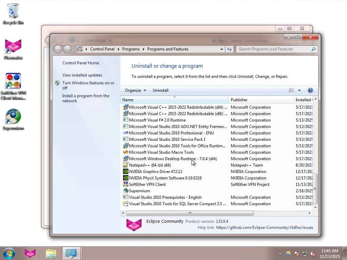This screenshot has height=260, width=347.
Task: Click the horizontal scrollbar thumb
Action: 190,213
